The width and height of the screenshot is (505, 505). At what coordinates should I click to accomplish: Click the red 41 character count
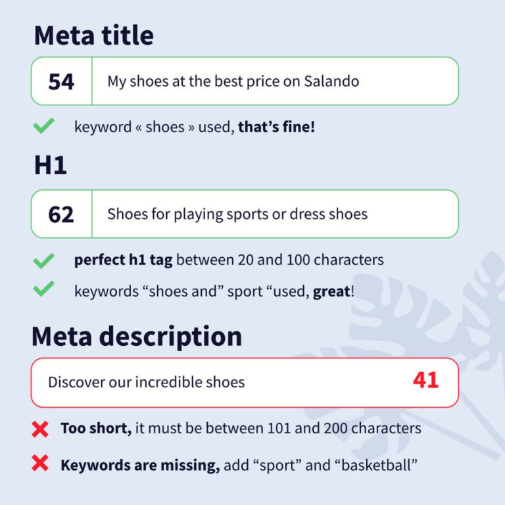point(425,380)
